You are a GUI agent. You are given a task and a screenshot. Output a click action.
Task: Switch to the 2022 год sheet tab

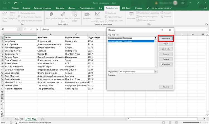19,119
